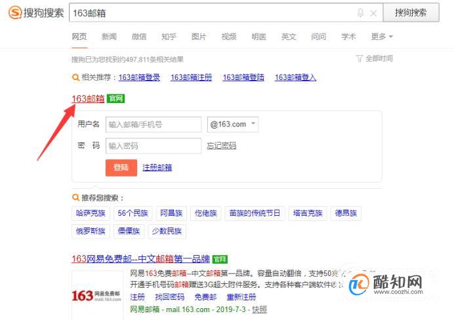
Task: Switch to the 新闻 tab
Action: [109, 37]
